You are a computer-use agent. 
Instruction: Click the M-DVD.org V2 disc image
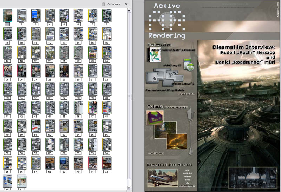coord(189,65)
